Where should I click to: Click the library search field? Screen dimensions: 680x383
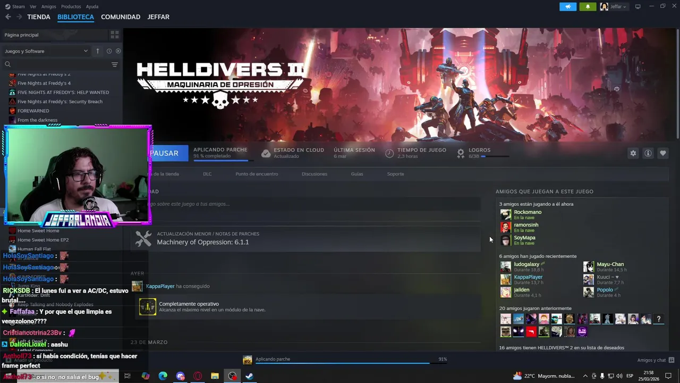[x=56, y=64]
